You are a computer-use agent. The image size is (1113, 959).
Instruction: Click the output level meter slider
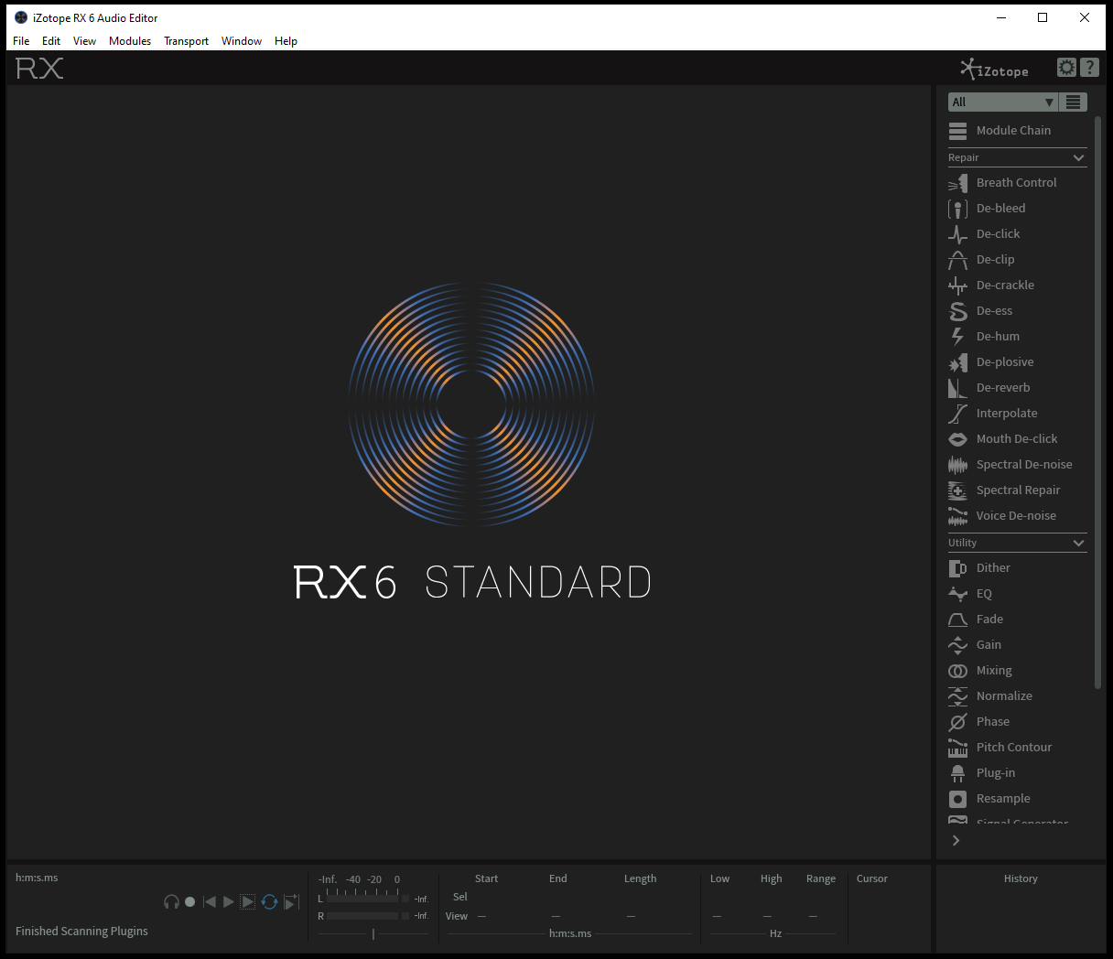tap(373, 933)
